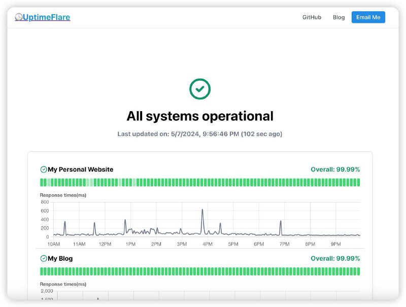Click the large green checkmark status icon
This screenshot has width=406, height=307.
coord(200,88)
